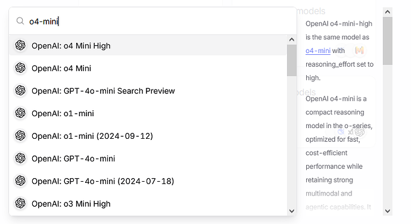The height and width of the screenshot is (224, 411).
Task: Click results list scrollbar up arrow
Action: (291, 39)
